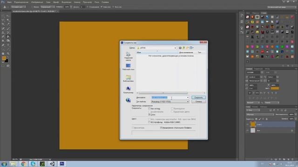Image resolution: width=298 pixels, height=167 pixels.
Task: Switch to the Каналы tab
Action: coord(255,107)
